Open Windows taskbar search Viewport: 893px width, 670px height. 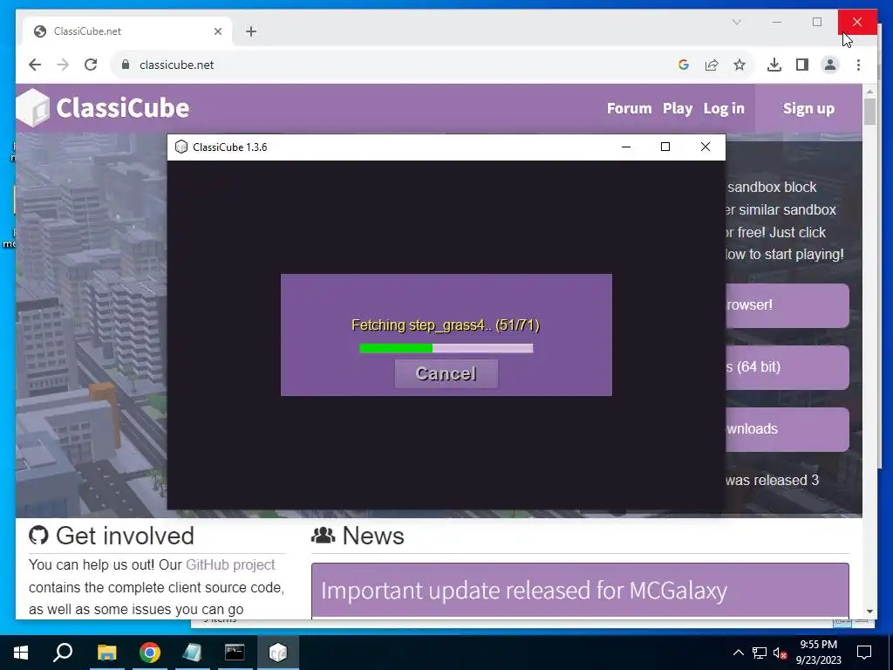[x=63, y=653]
